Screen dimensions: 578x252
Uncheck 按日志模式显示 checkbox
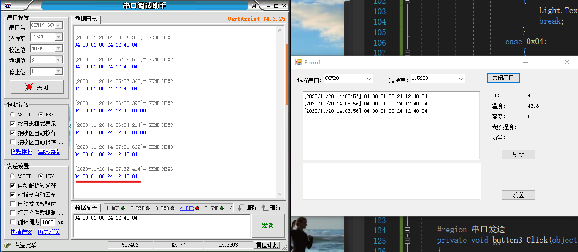coord(12,124)
